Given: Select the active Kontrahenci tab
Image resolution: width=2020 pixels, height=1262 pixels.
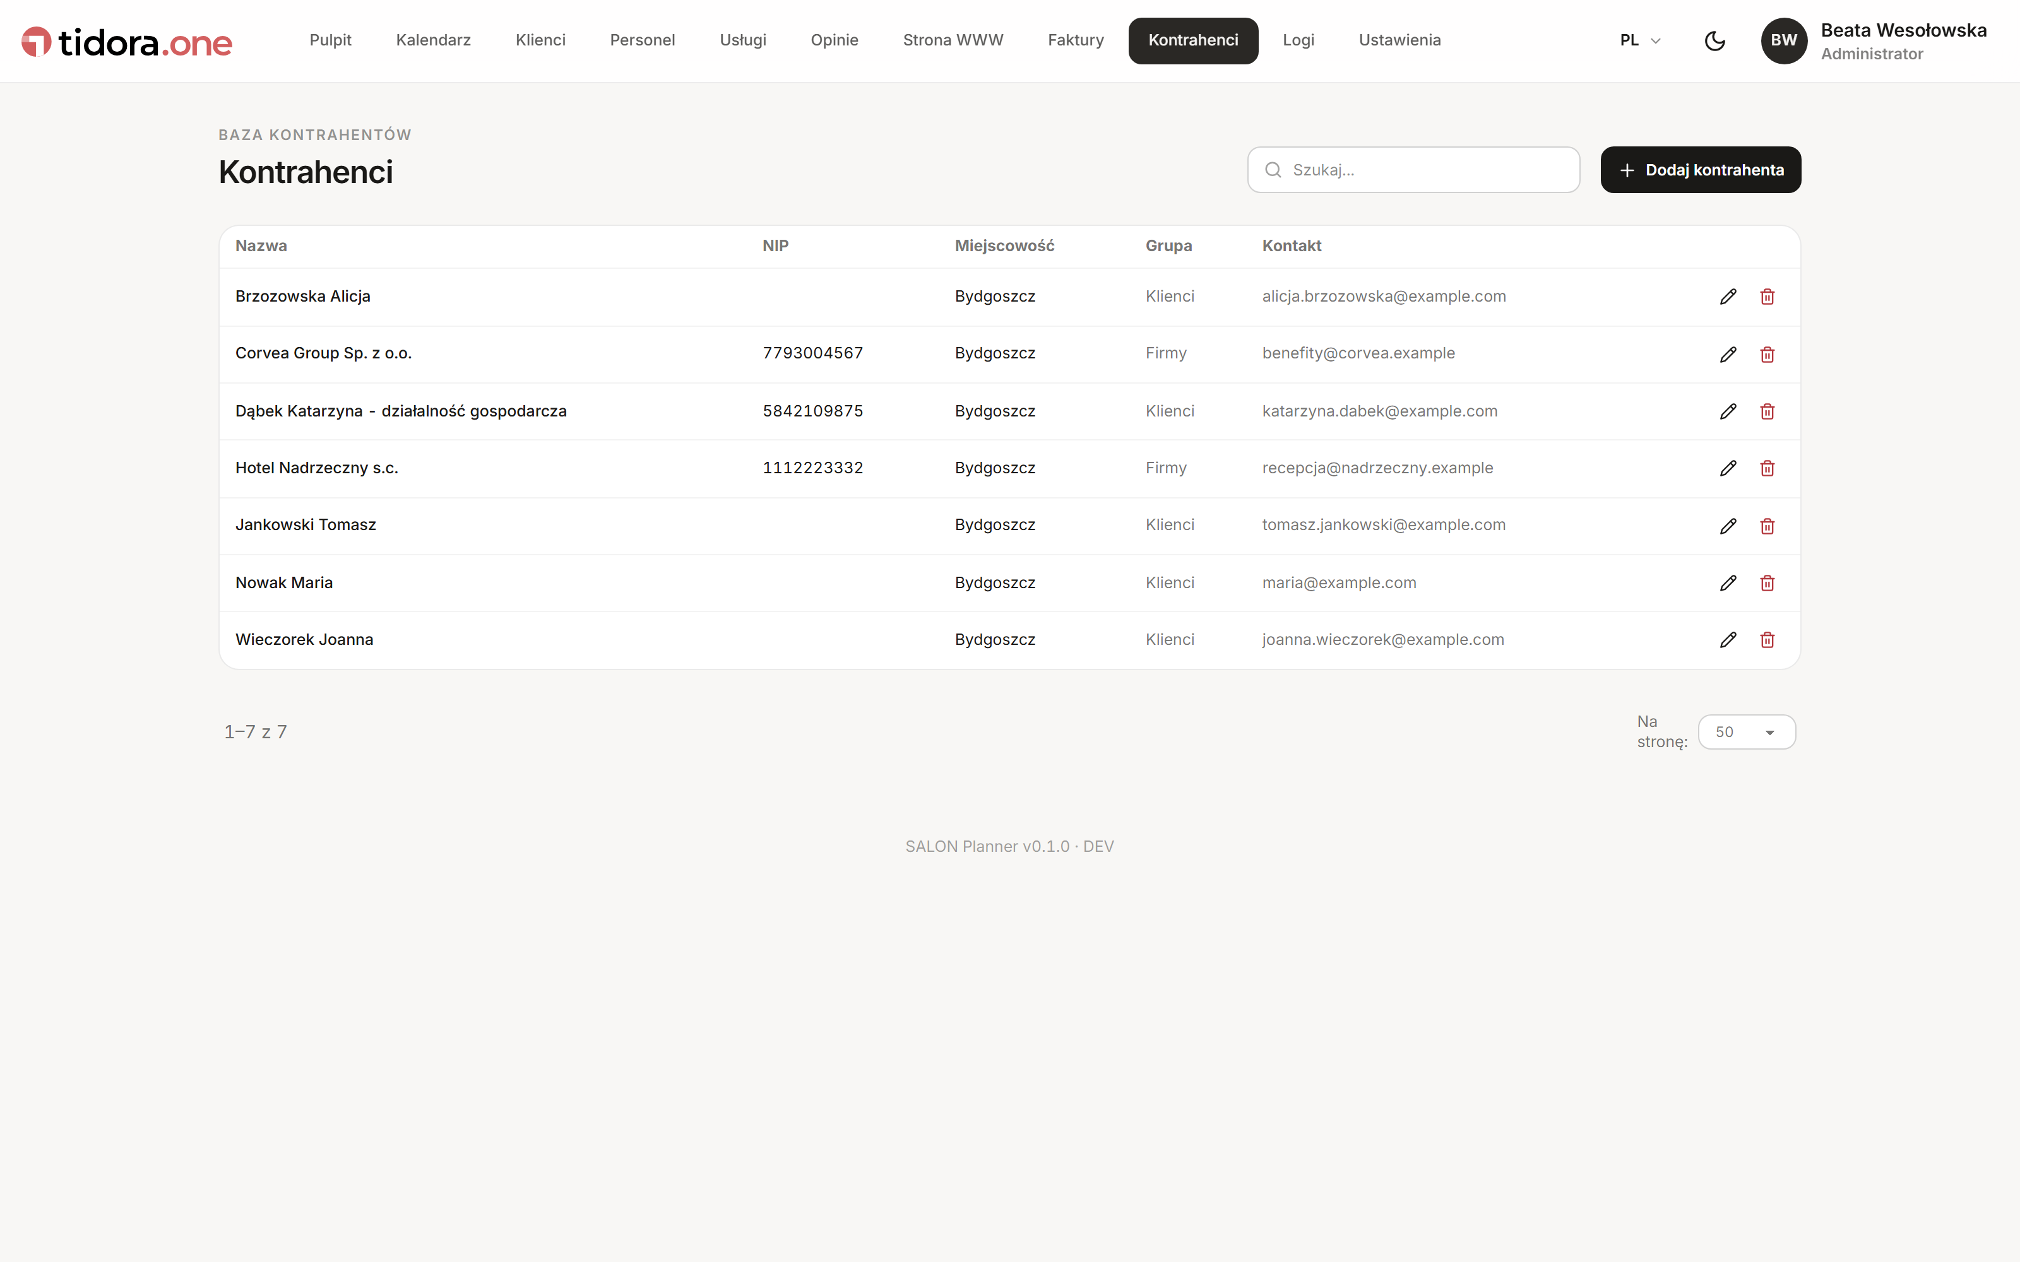Looking at the screenshot, I should pyautogui.click(x=1193, y=40).
